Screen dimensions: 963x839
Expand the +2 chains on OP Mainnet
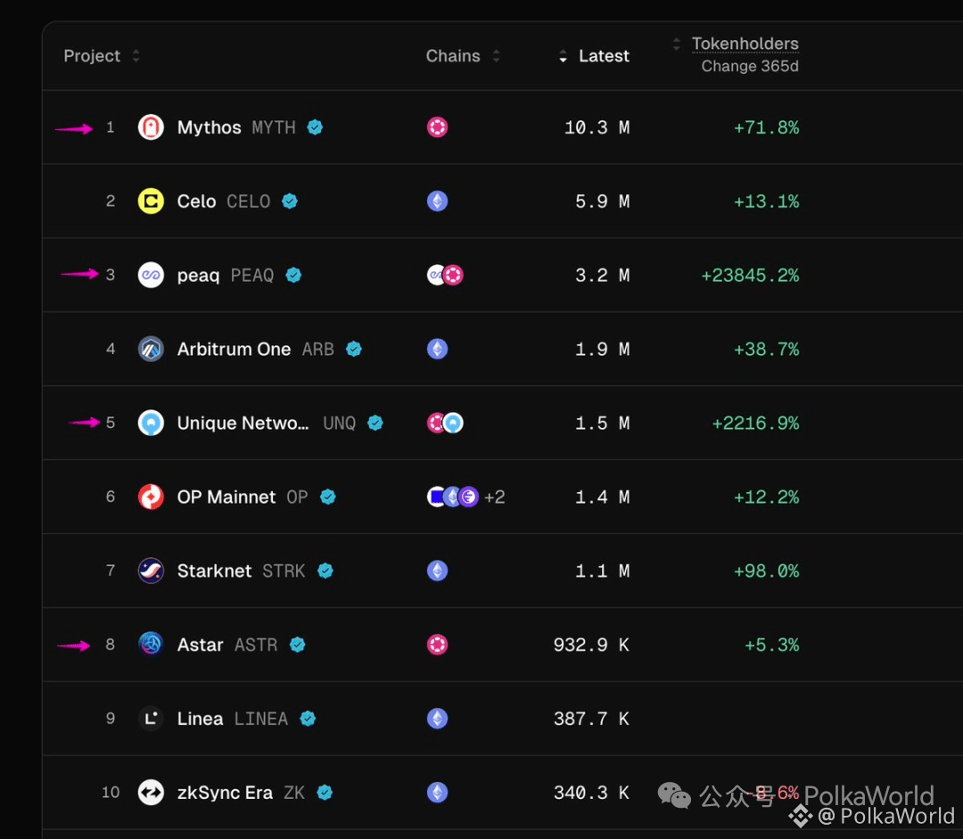click(494, 497)
